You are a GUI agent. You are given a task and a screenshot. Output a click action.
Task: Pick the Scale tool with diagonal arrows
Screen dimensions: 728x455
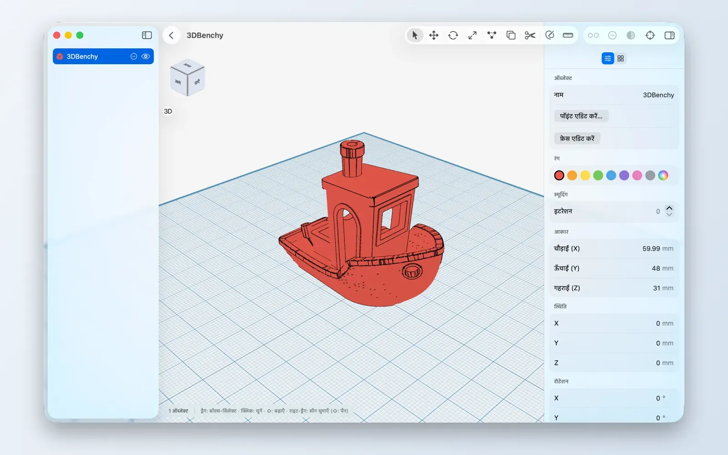[472, 35]
